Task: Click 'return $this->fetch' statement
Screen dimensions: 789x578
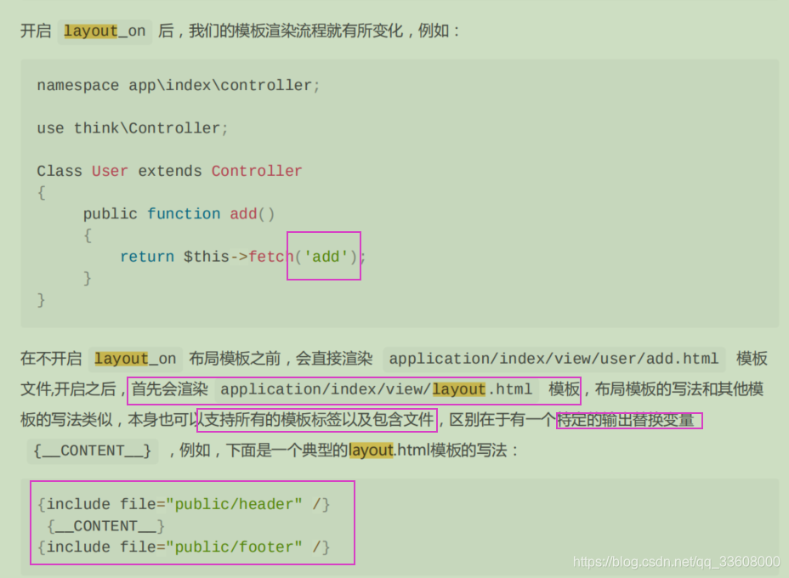Action: (207, 257)
